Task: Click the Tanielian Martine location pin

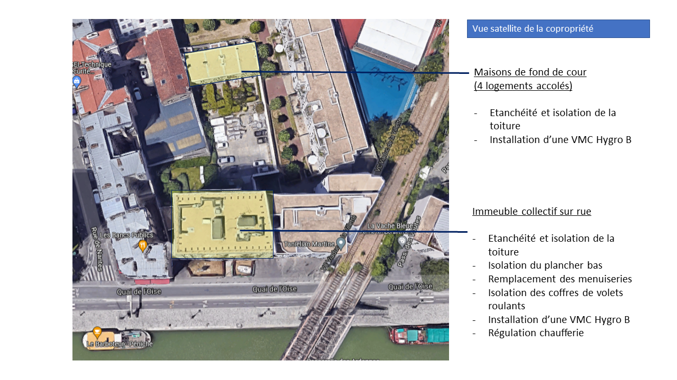Action: (x=342, y=243)
